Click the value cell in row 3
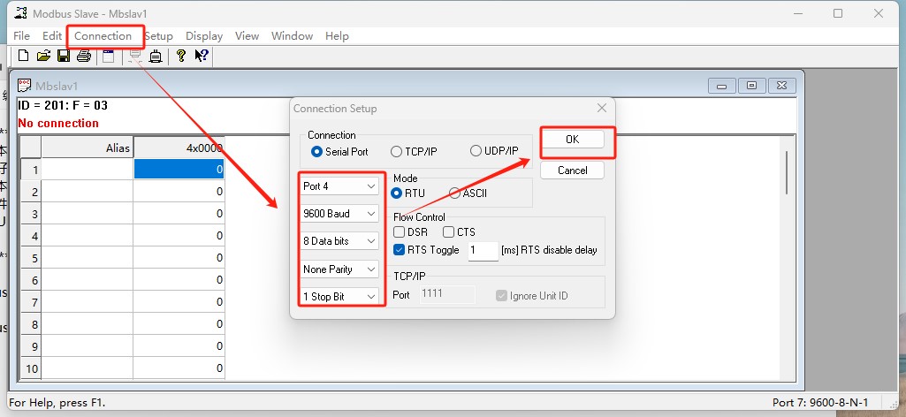Screen dimensions: 906x417 point(179,214)
